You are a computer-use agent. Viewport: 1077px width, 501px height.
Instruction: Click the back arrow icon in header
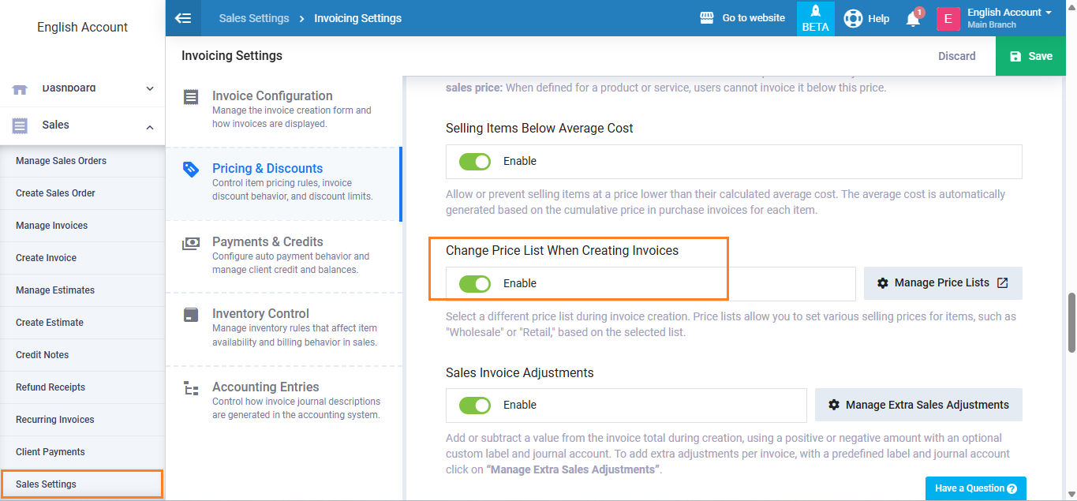(x=183, y=18)
